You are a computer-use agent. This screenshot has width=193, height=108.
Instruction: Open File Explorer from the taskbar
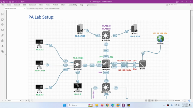point(97,105)
